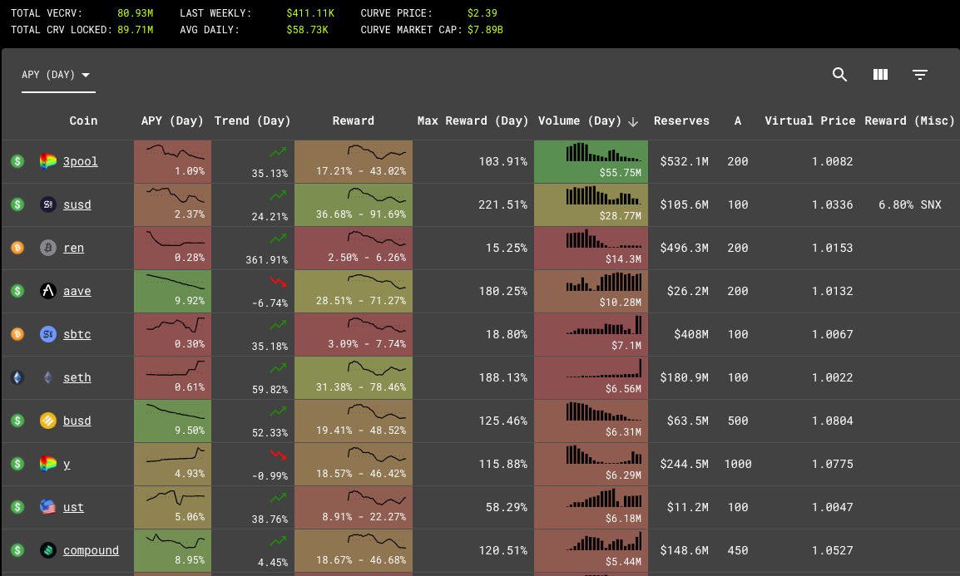This screenshot has width=960, height=576.
Task: Click the dollar category icon in the busd row
Action: pyautogui.click(x=17, y=421)
